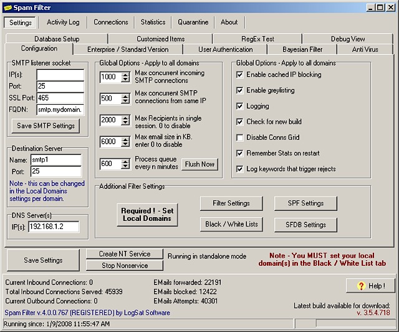Viewport: 399px width, 332px height.
Task: Click the 'EMails blocked: 12422' statistic
Action: 185,291
